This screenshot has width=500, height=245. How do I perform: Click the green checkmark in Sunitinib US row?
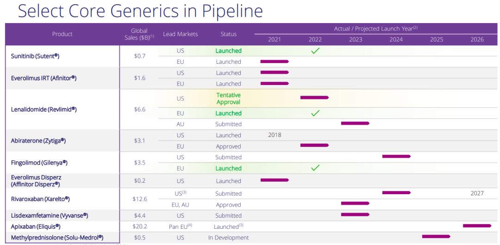click(x=315, y=50)
